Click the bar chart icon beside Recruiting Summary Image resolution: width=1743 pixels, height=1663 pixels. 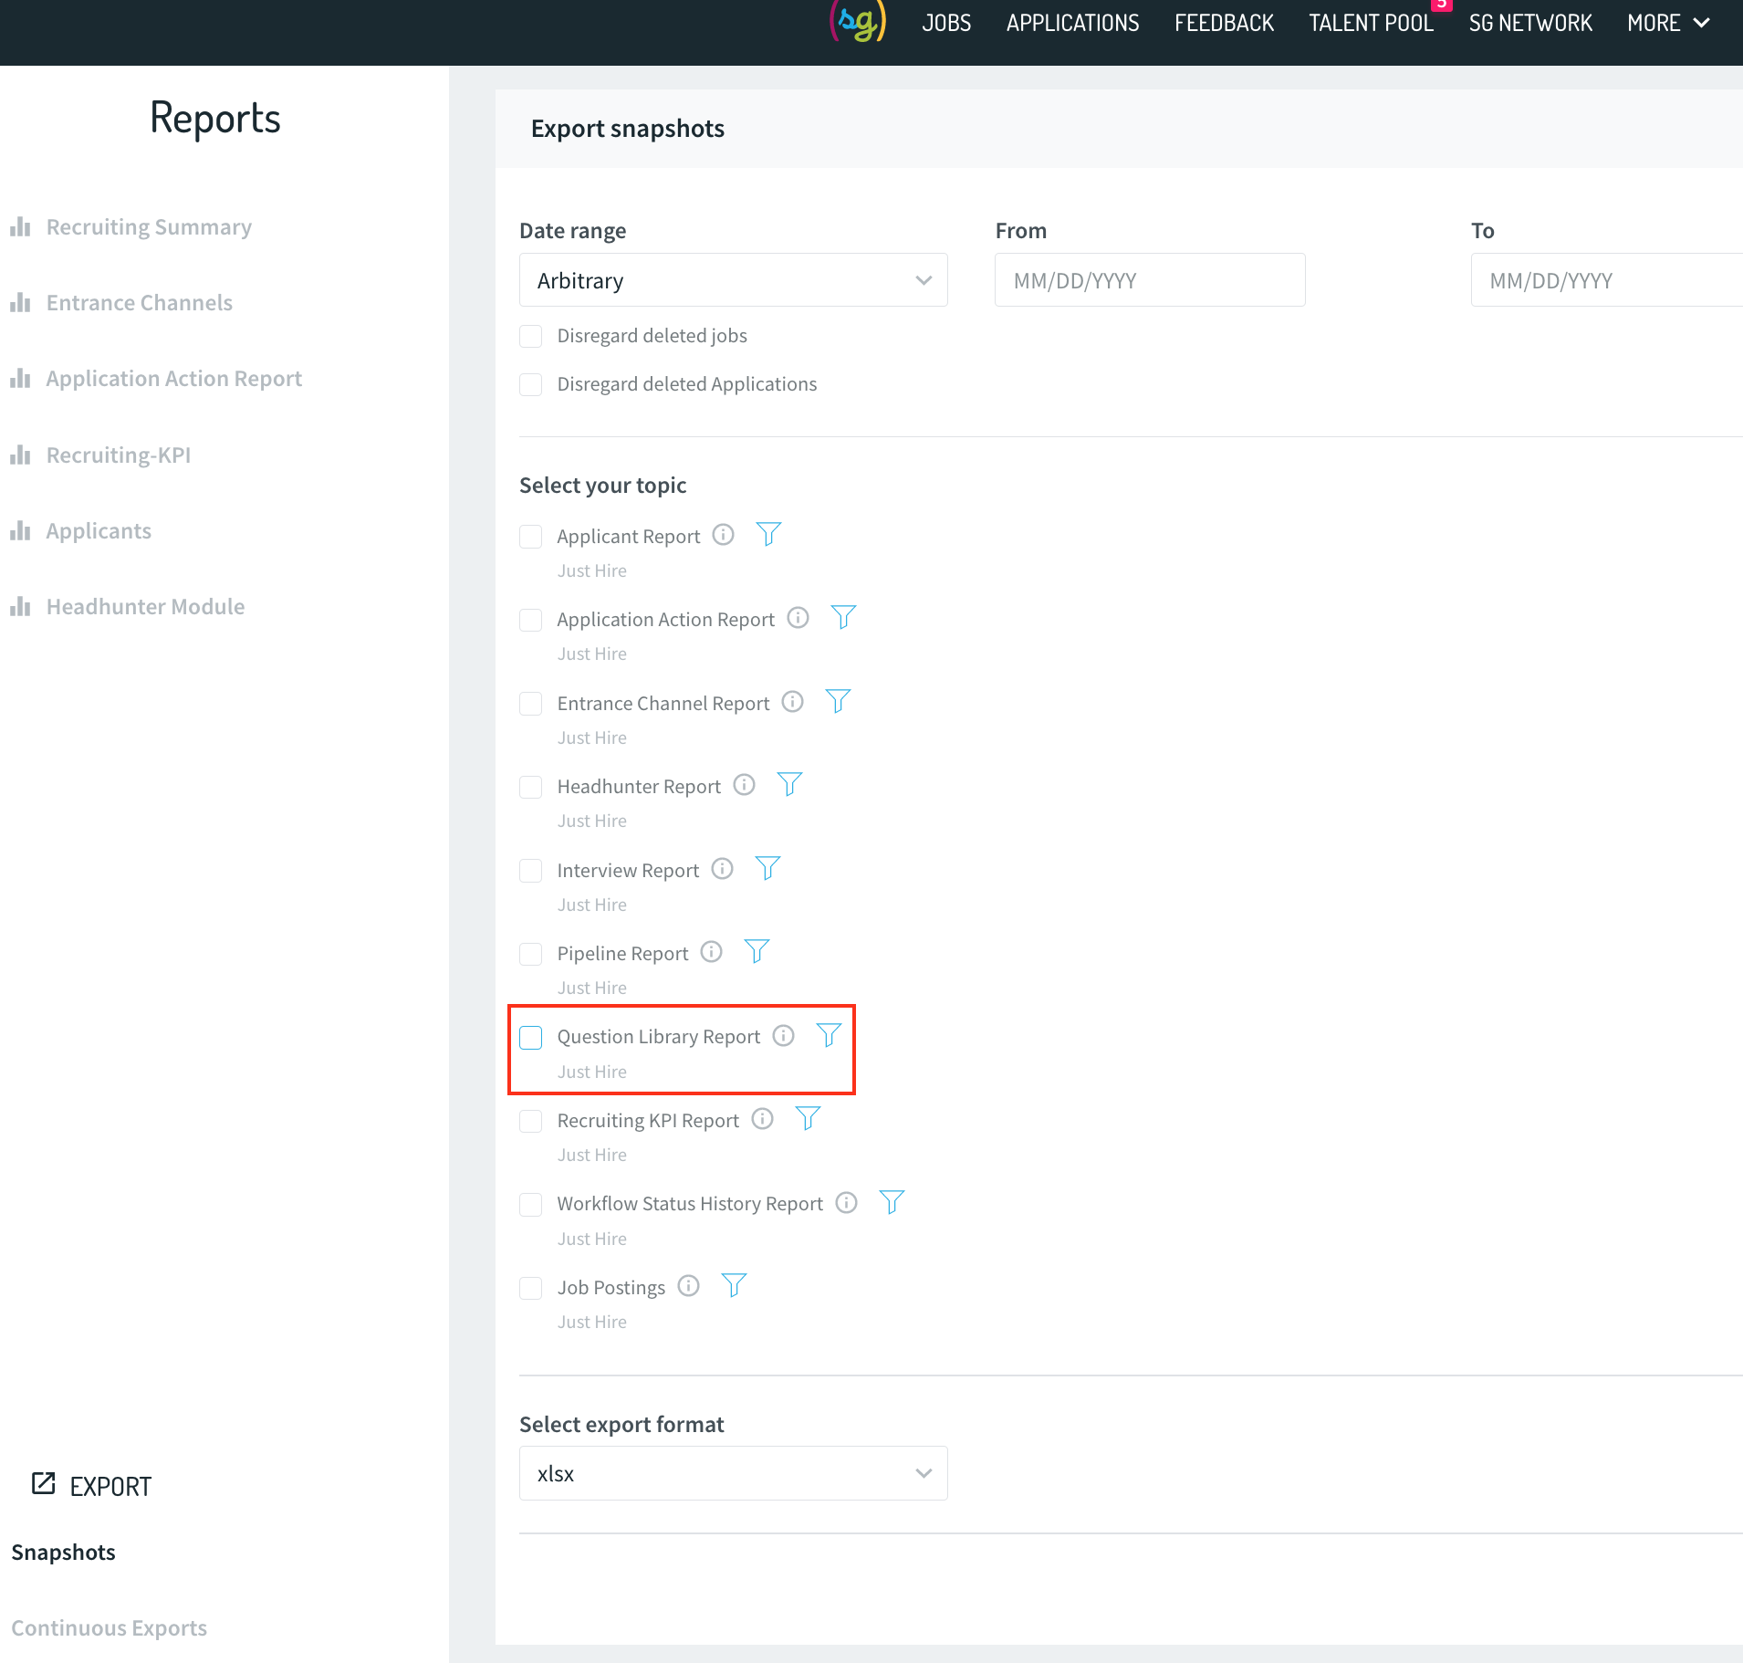(20, 226)
